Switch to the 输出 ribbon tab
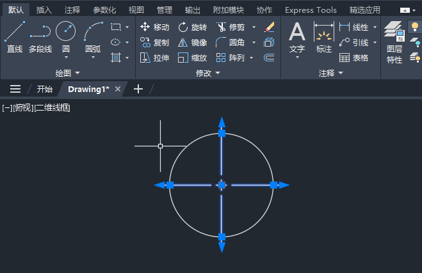The image size is (422, 273). [x=193, y=10]
